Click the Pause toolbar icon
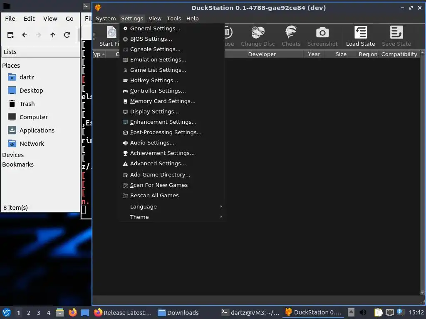 pyautogui.click(x=229, y=36)
